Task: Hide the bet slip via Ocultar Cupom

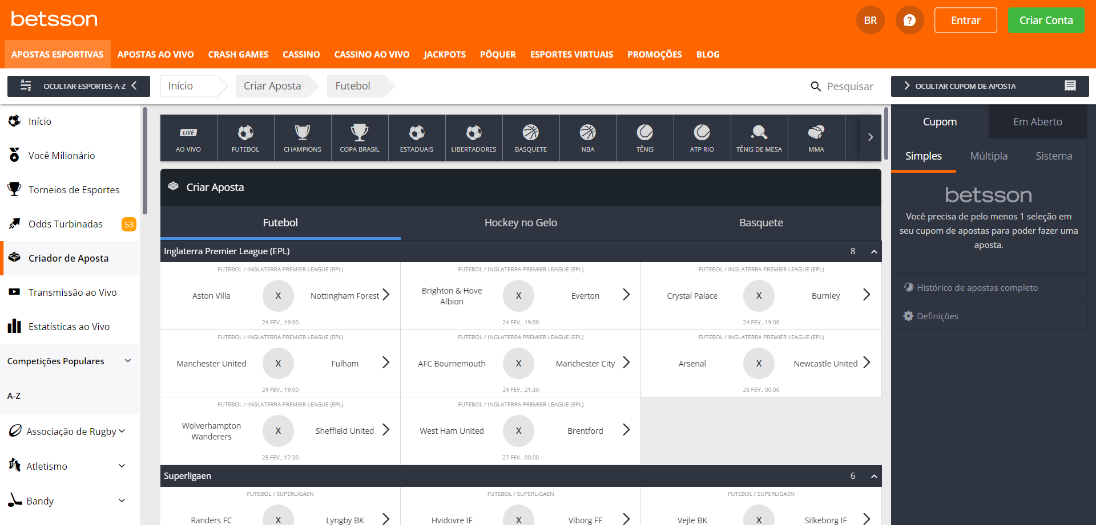Action: 990,86
